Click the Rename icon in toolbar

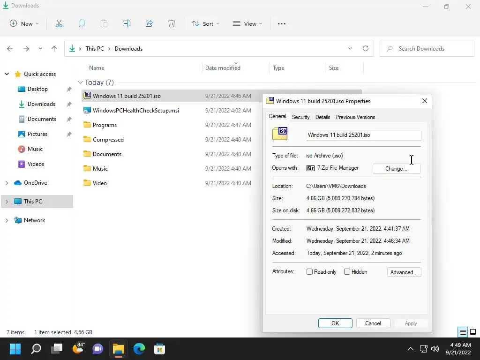pos(127,23)
